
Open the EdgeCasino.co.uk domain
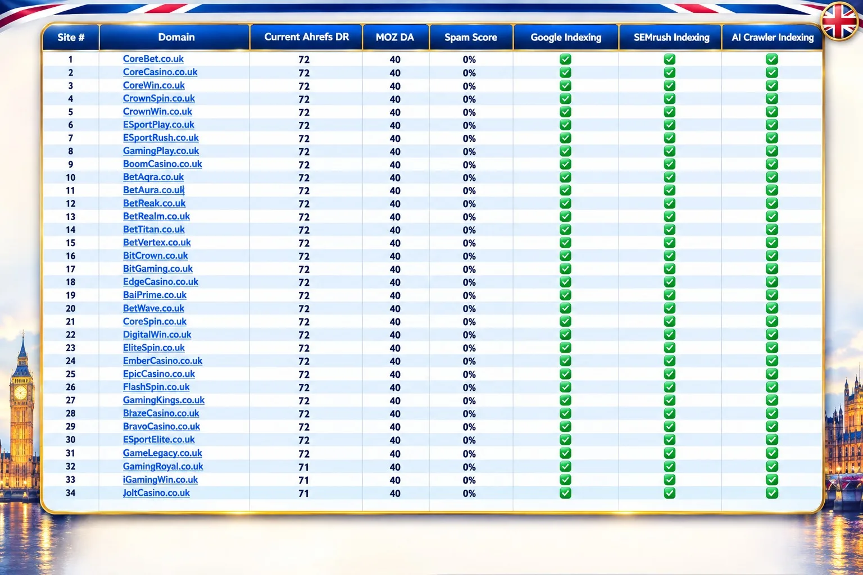pos(161,282)
